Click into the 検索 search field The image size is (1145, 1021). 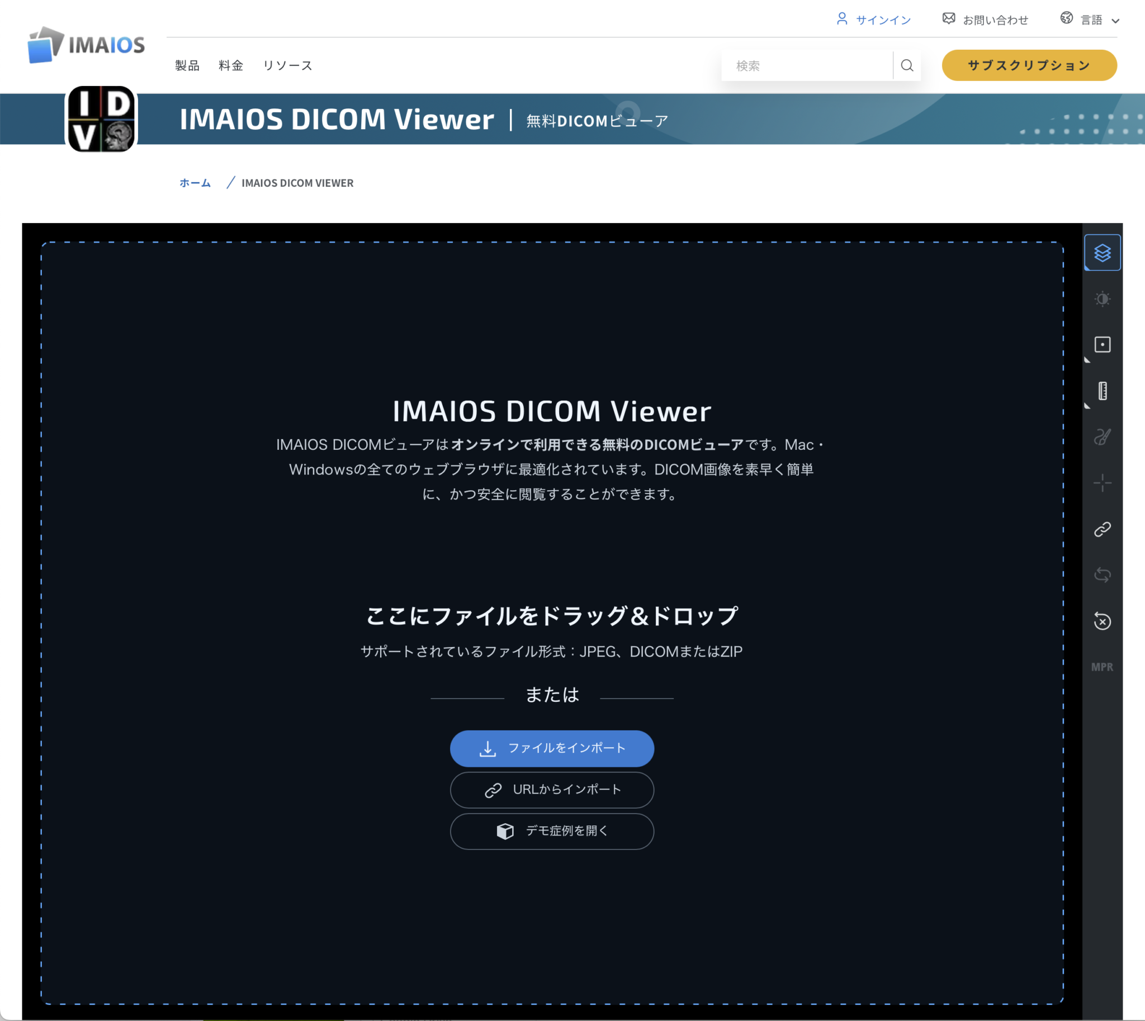(807, 65)
